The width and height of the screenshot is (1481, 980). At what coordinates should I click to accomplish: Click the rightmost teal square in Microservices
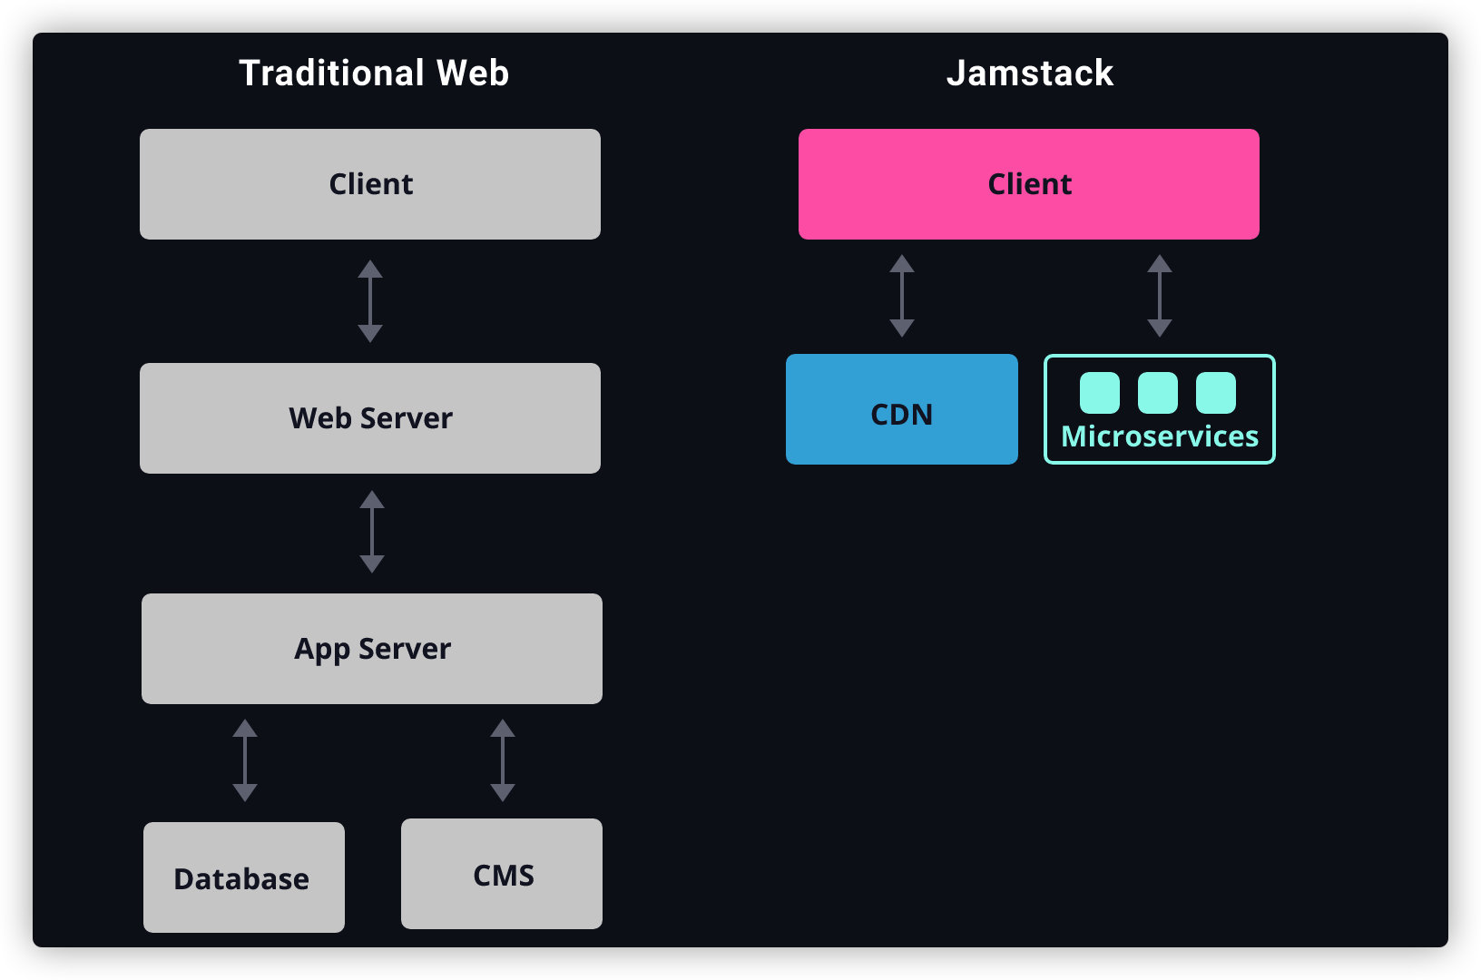1216,393
